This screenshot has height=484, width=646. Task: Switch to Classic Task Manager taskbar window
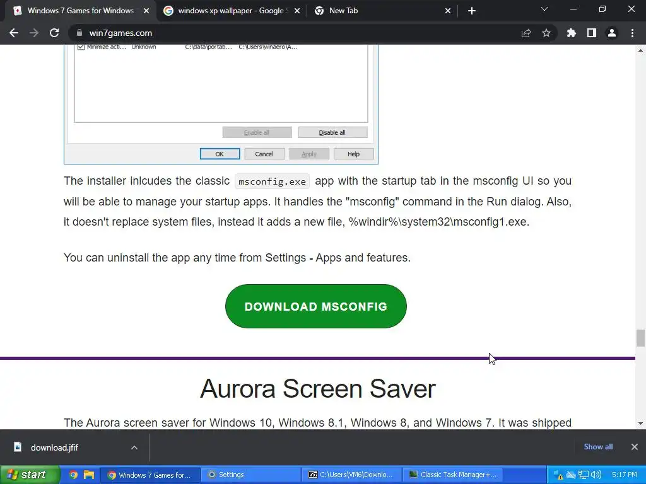[452, 475]
